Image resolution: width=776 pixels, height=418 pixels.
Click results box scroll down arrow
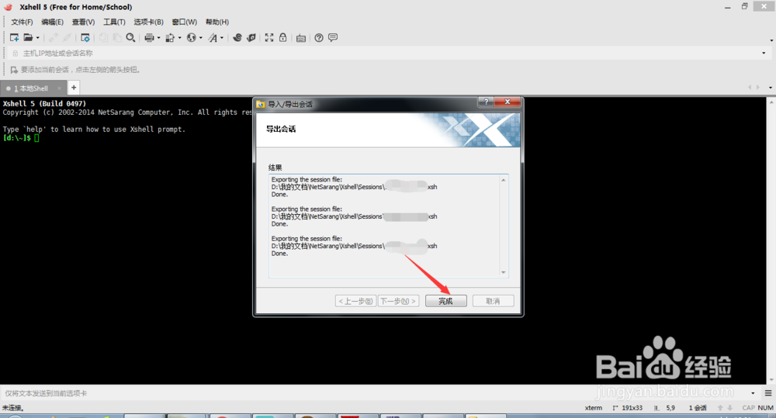pyautogui.click(x=504, y=272)
